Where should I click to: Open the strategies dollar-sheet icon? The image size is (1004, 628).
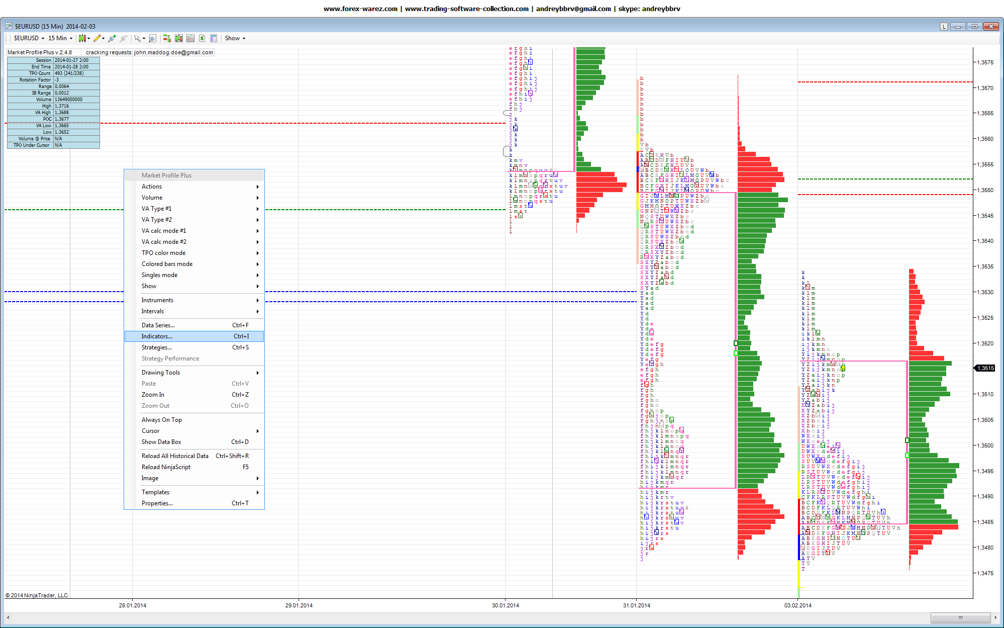point(202,38)
